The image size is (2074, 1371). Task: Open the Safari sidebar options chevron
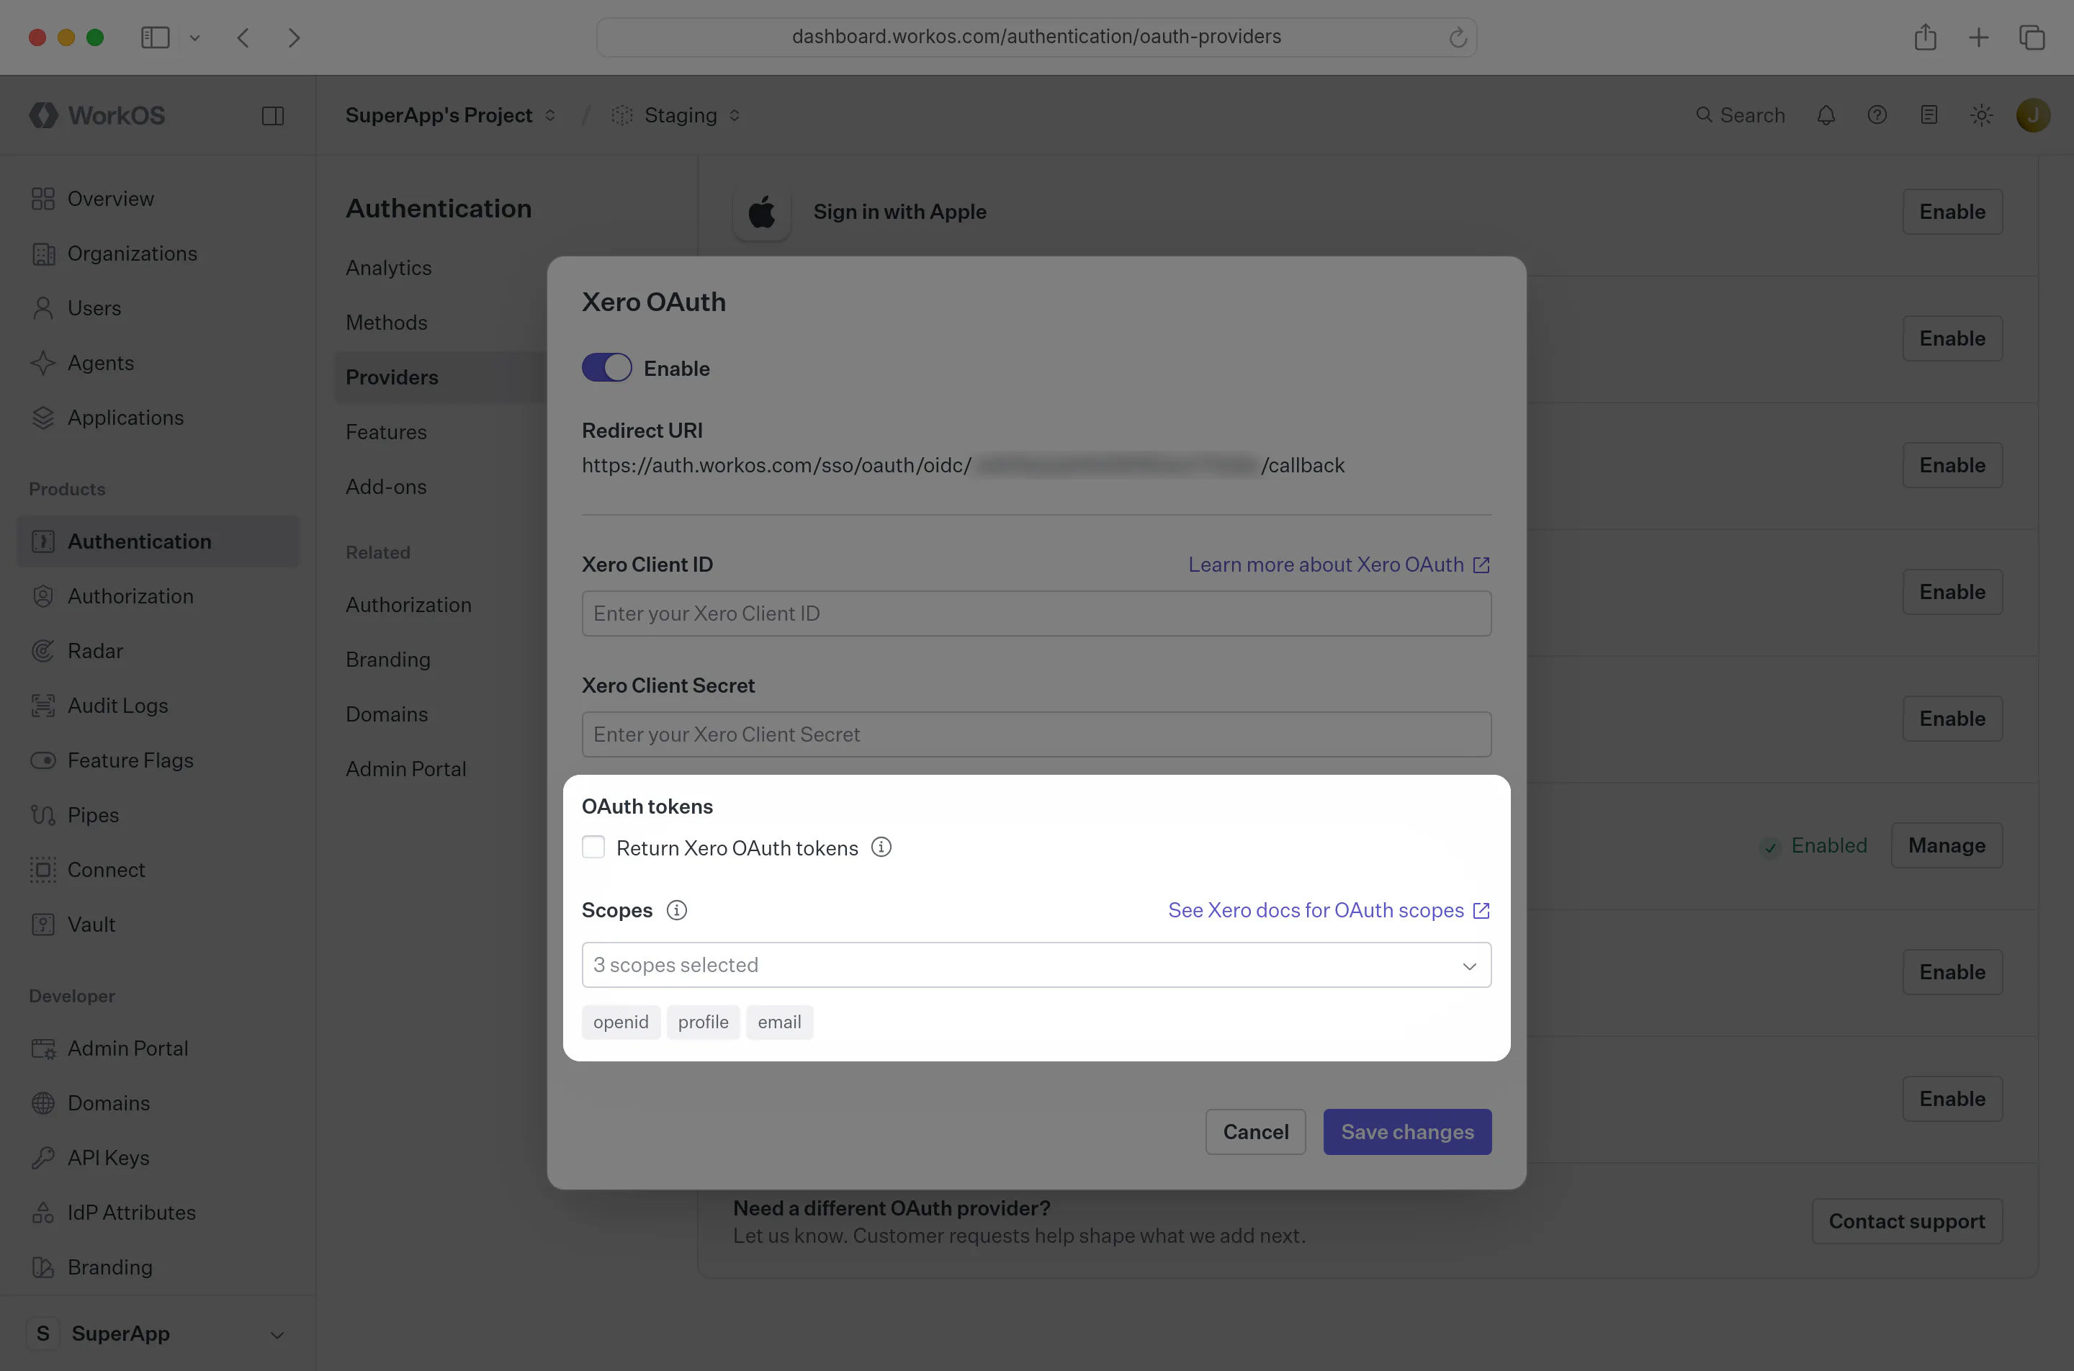tap(194, 37)
